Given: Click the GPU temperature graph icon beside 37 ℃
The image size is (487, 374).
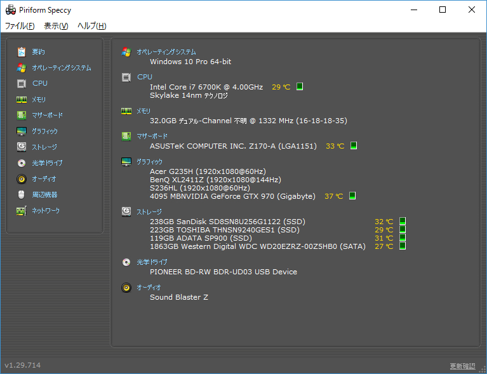Looking at the screenshot, I should 352,196.
